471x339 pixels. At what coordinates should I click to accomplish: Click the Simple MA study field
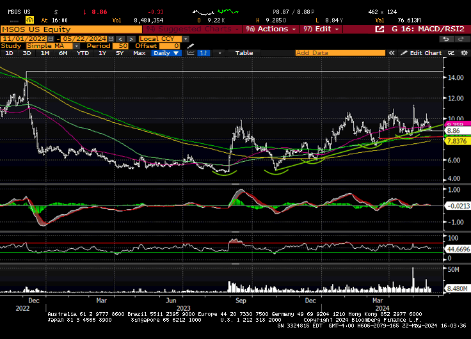49,46
